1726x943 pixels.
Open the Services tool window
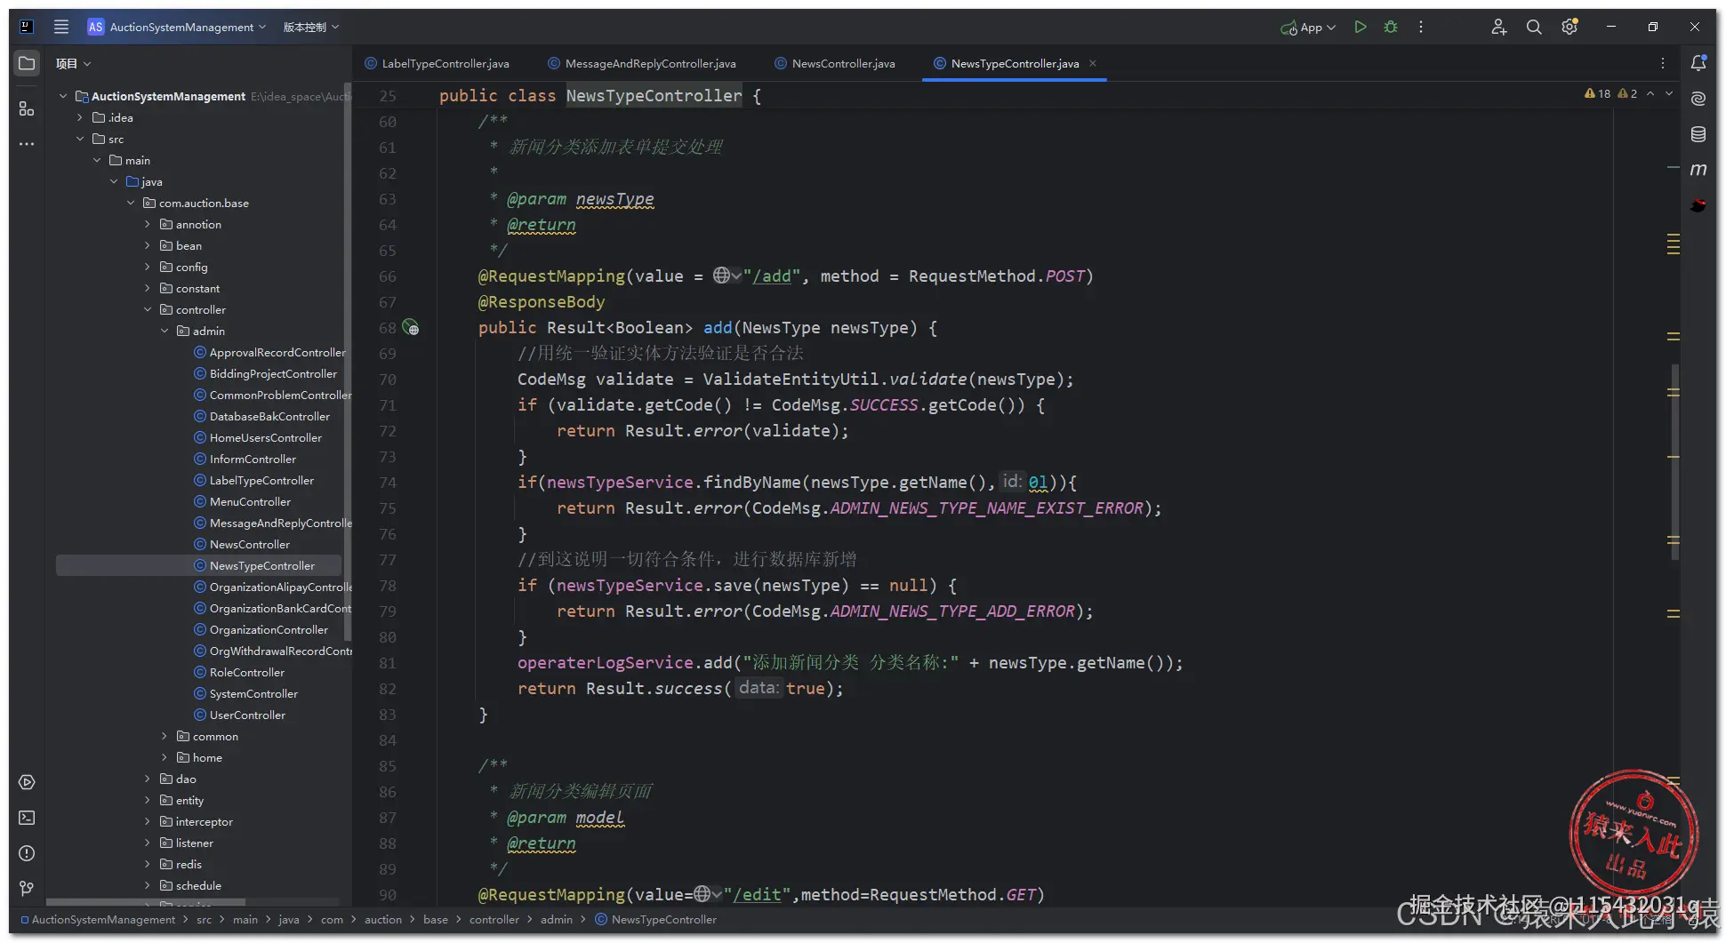27,782
